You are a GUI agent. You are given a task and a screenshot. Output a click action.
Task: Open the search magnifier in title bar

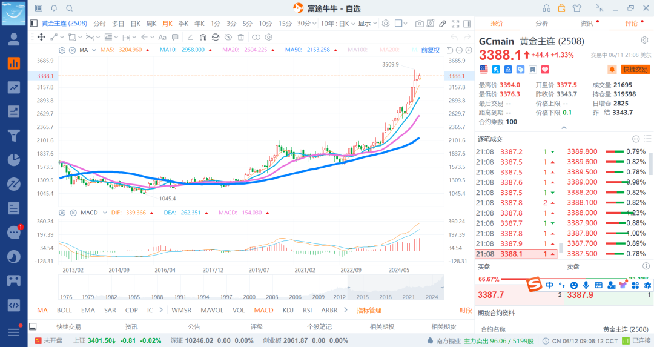[69, 8]
